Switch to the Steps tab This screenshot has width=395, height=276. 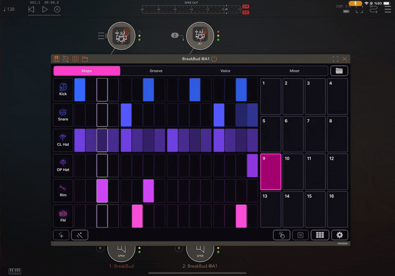(87, 71)
